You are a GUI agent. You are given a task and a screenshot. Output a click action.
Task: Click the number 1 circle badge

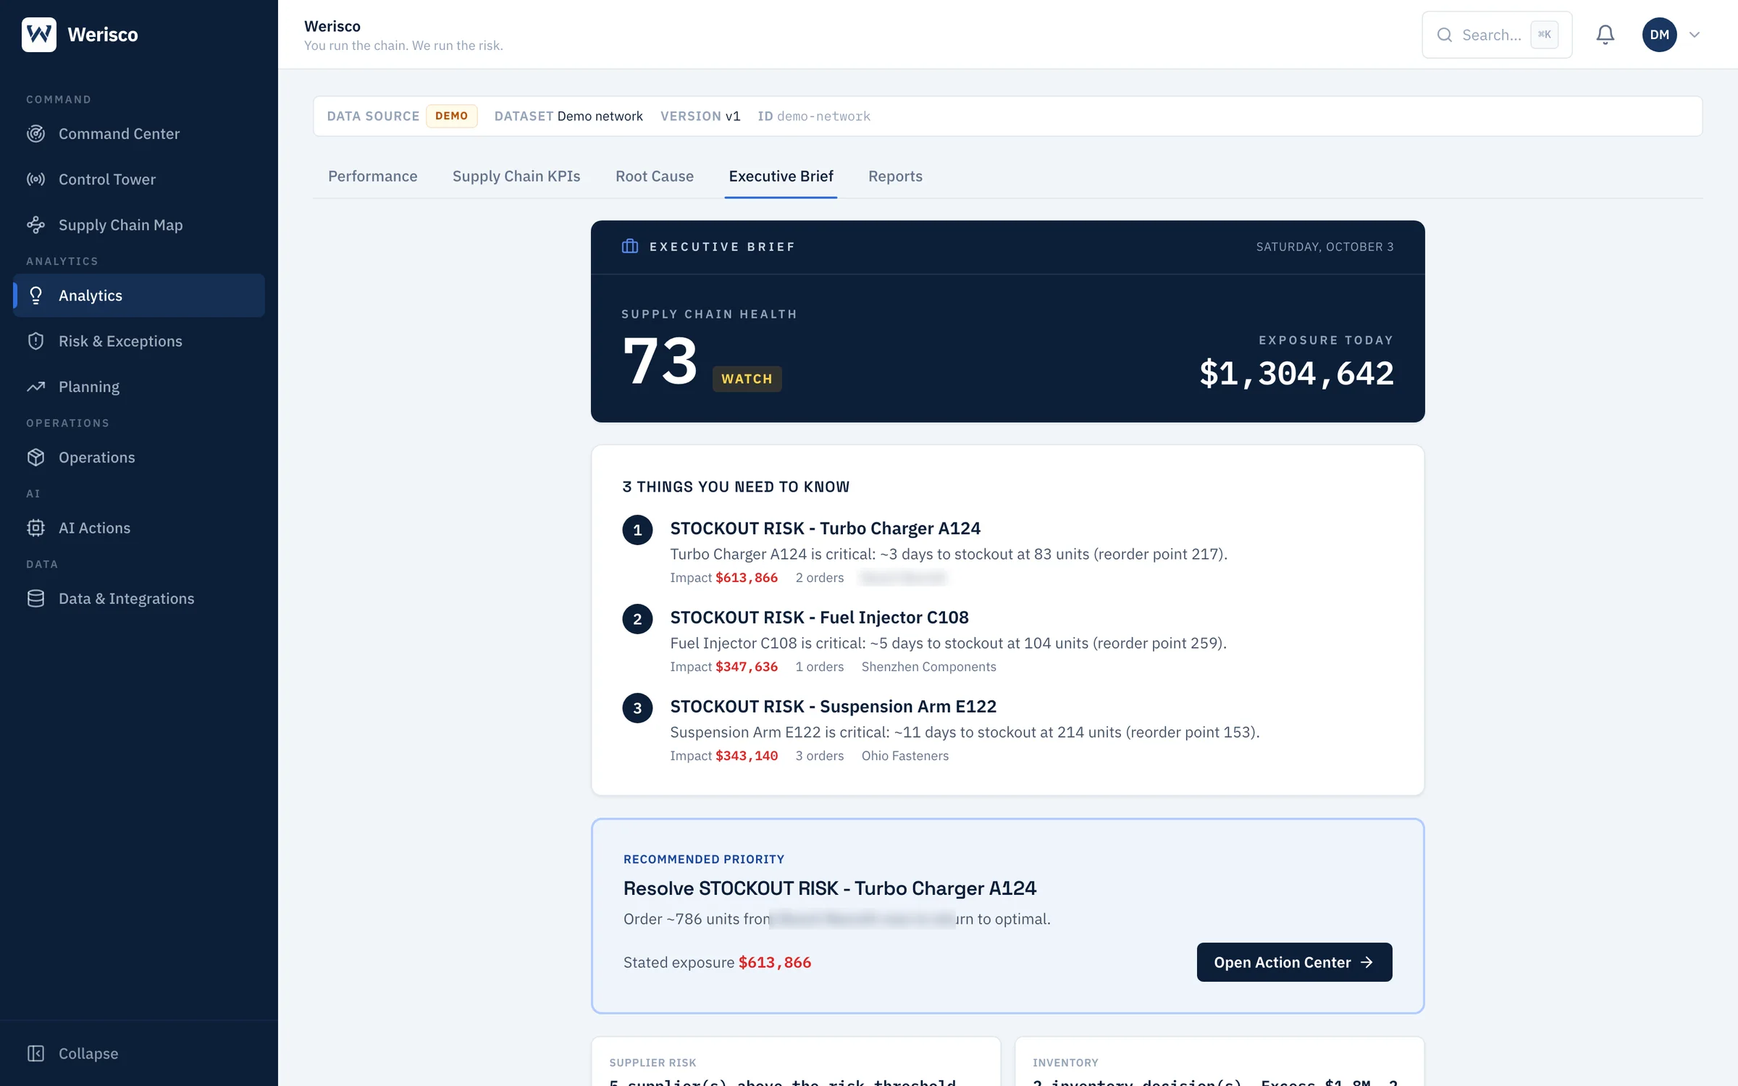[637, 530]
